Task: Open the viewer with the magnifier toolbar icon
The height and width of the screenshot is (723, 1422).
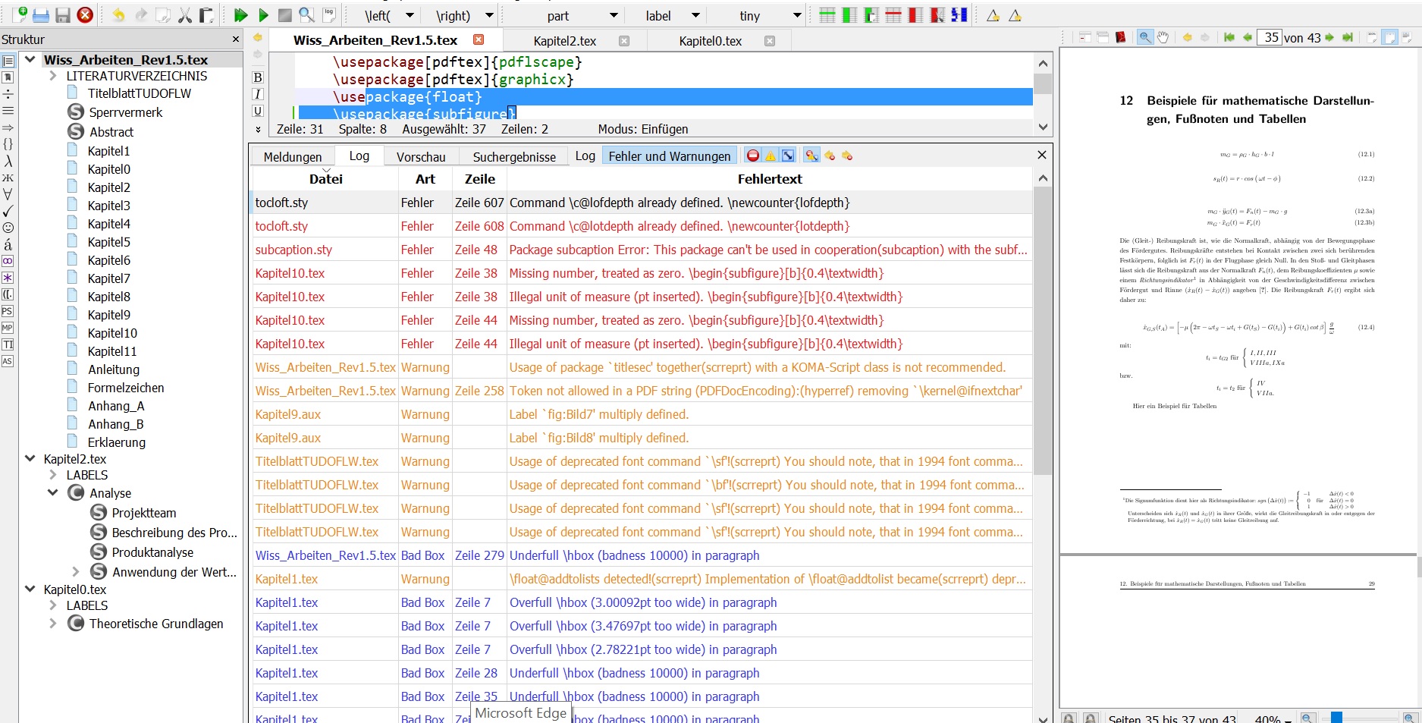Action: tap(306, 15)
